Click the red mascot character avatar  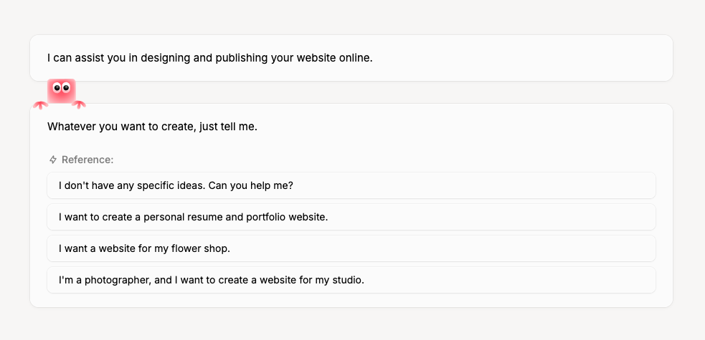[x=61, y=92]
